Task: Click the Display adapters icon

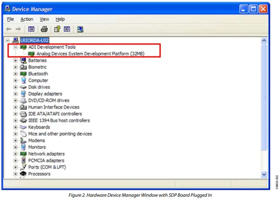Action: coord(23,94)
